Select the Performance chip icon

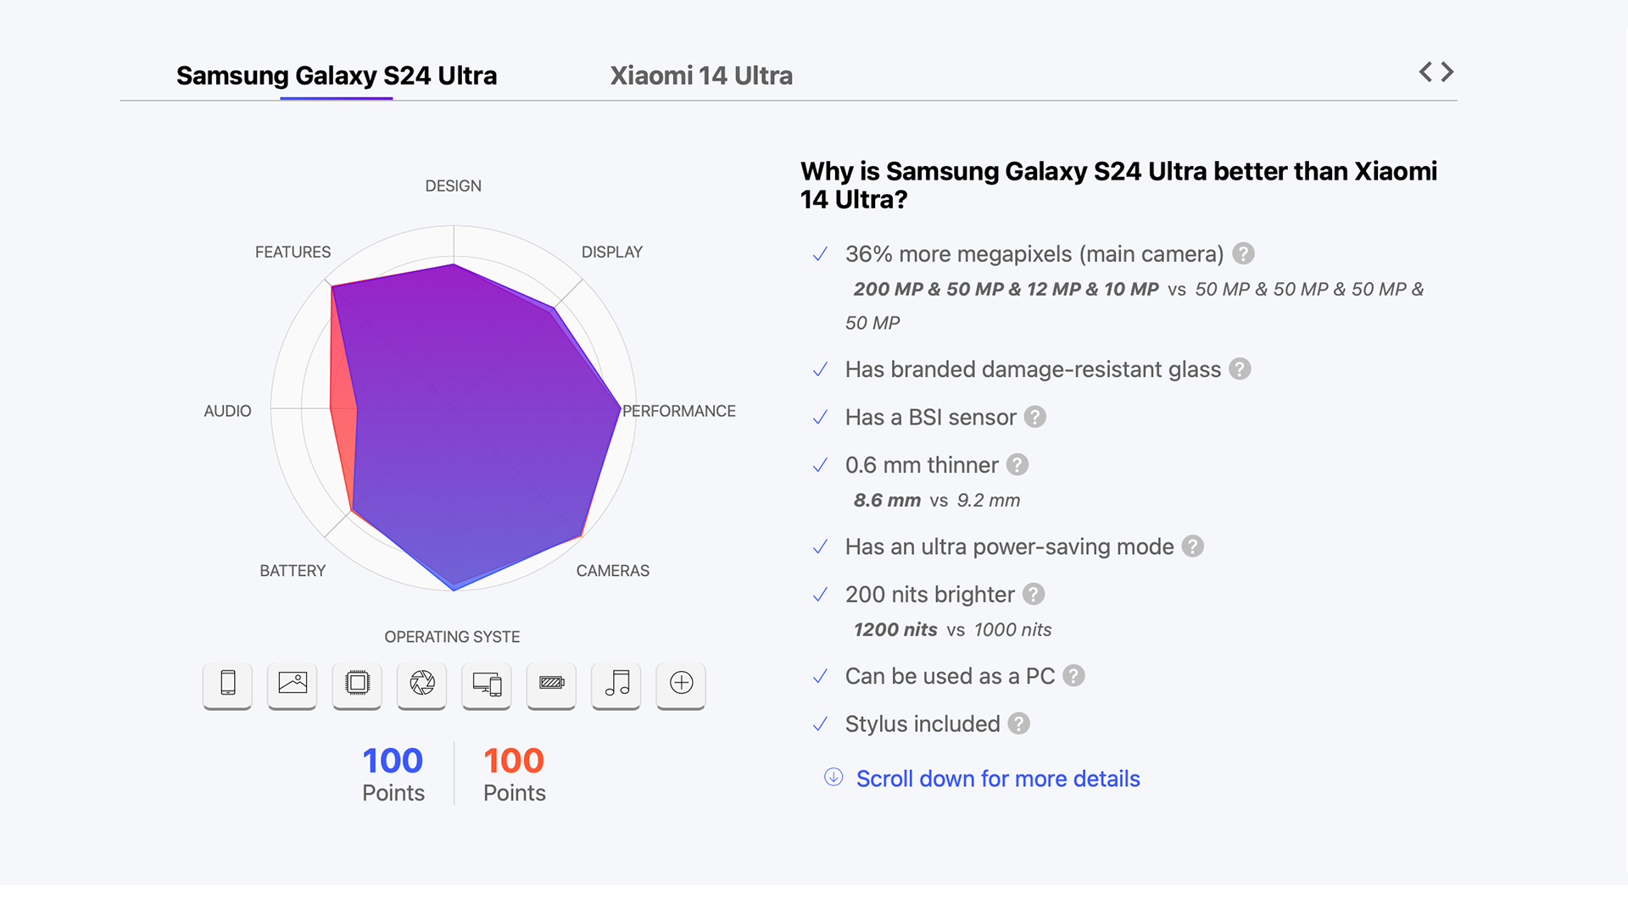[x=357, y=684]
